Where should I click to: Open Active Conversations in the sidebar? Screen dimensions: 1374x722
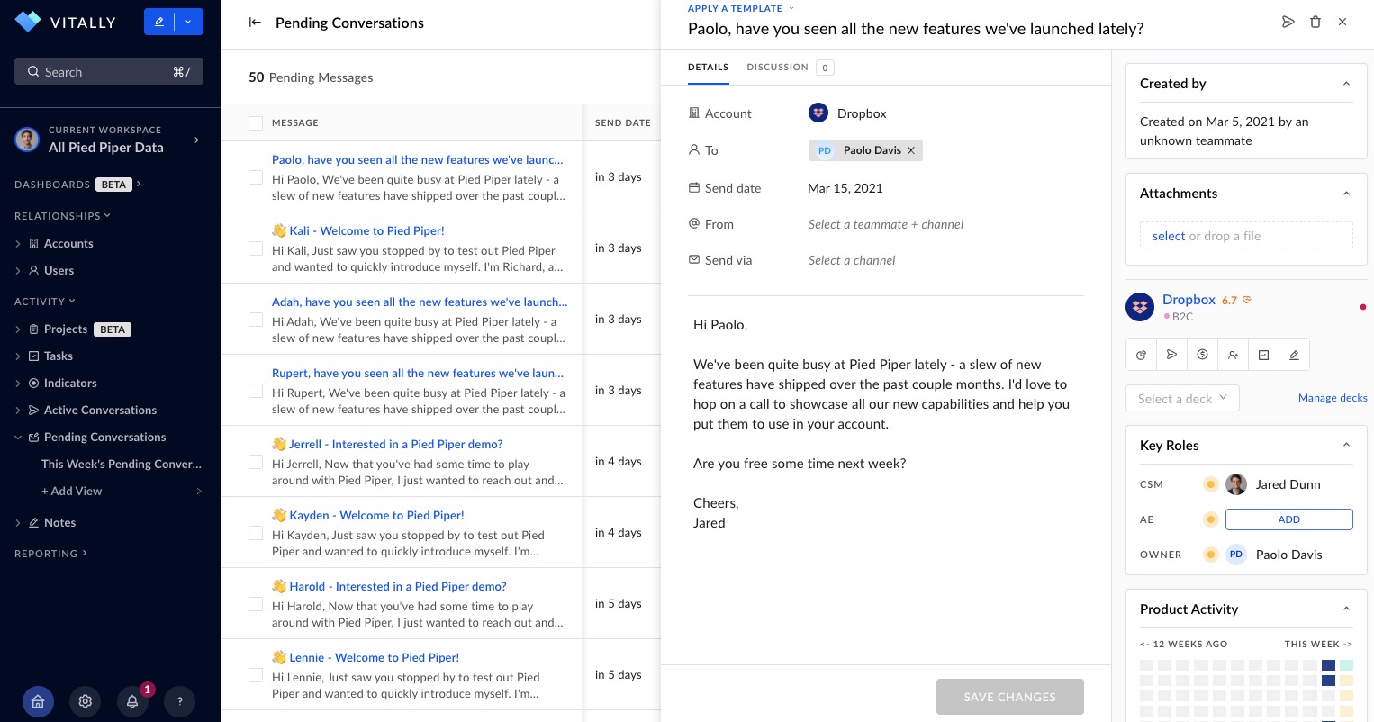point(100,411)
